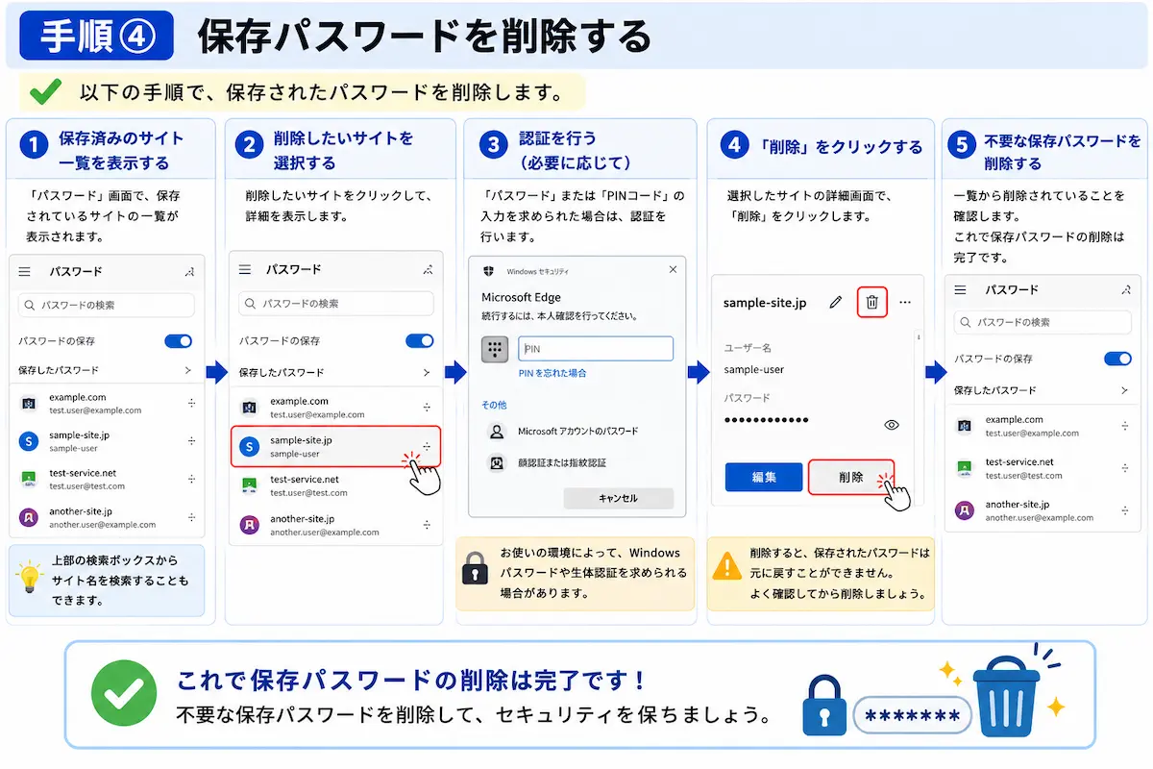Click パスワードの検索 search box in step 5
This screenshot has width=1153, height=769.
pyautogui.click(x=1043, y=322)
